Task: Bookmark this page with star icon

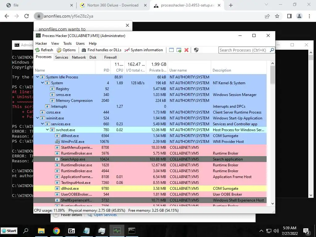Action: coord(277,16)
